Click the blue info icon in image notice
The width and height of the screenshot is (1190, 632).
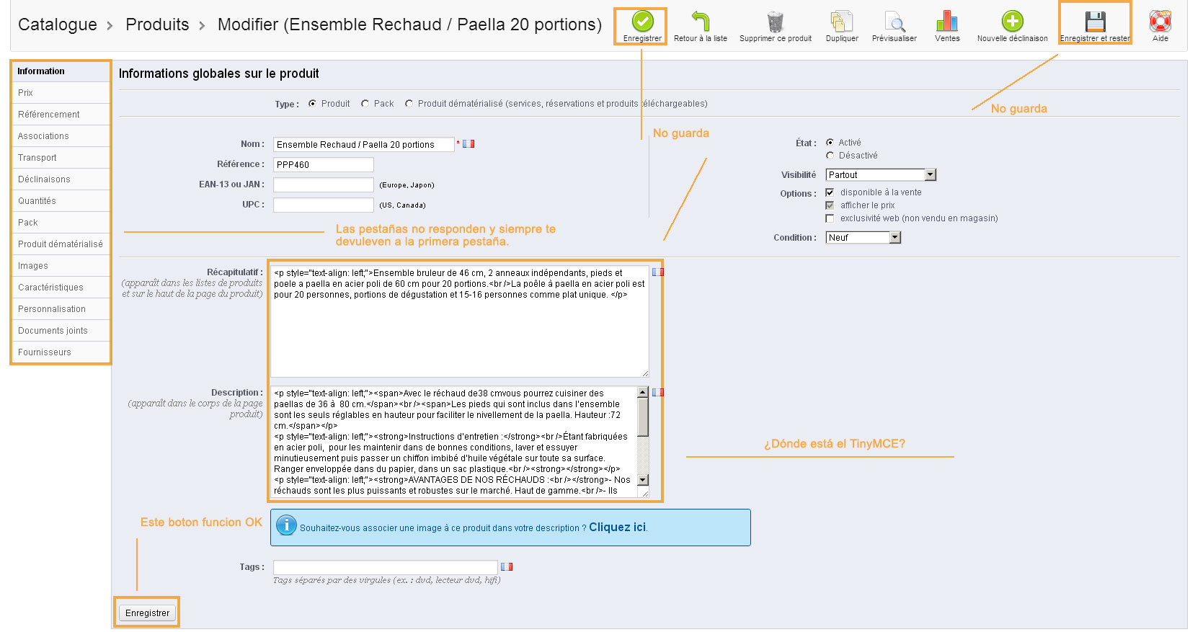pyautogui.click(x=286, y=525)
